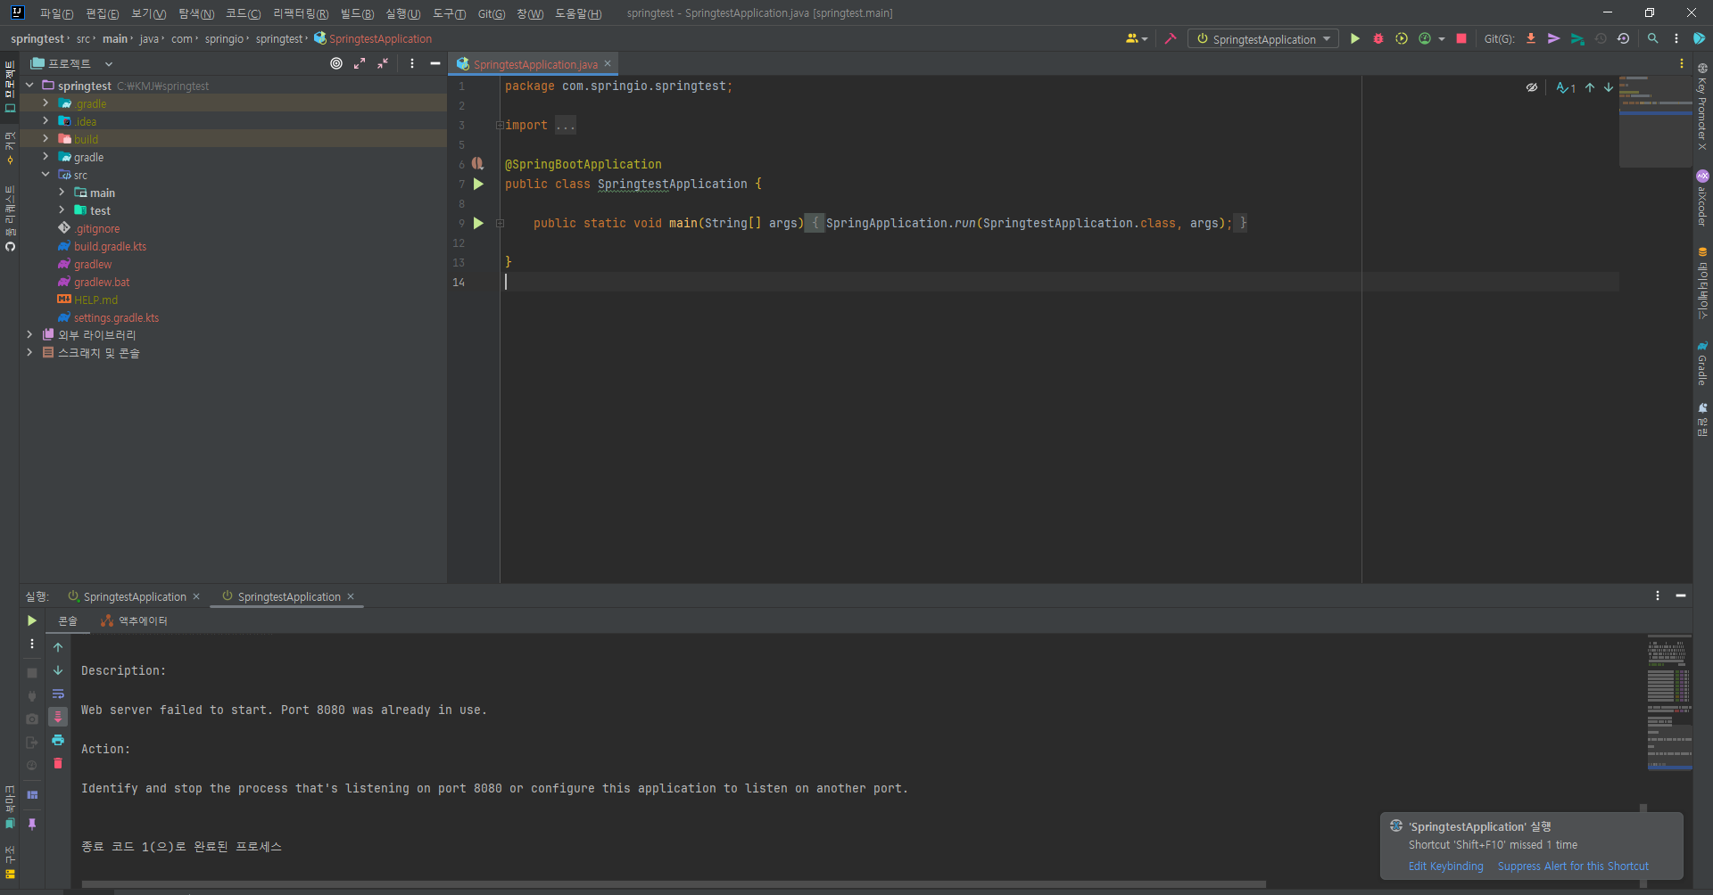Screen dimensions: 1713x895
Task: Select SpringtestApplication.java editor tab
Action: (x=534, y=64)
